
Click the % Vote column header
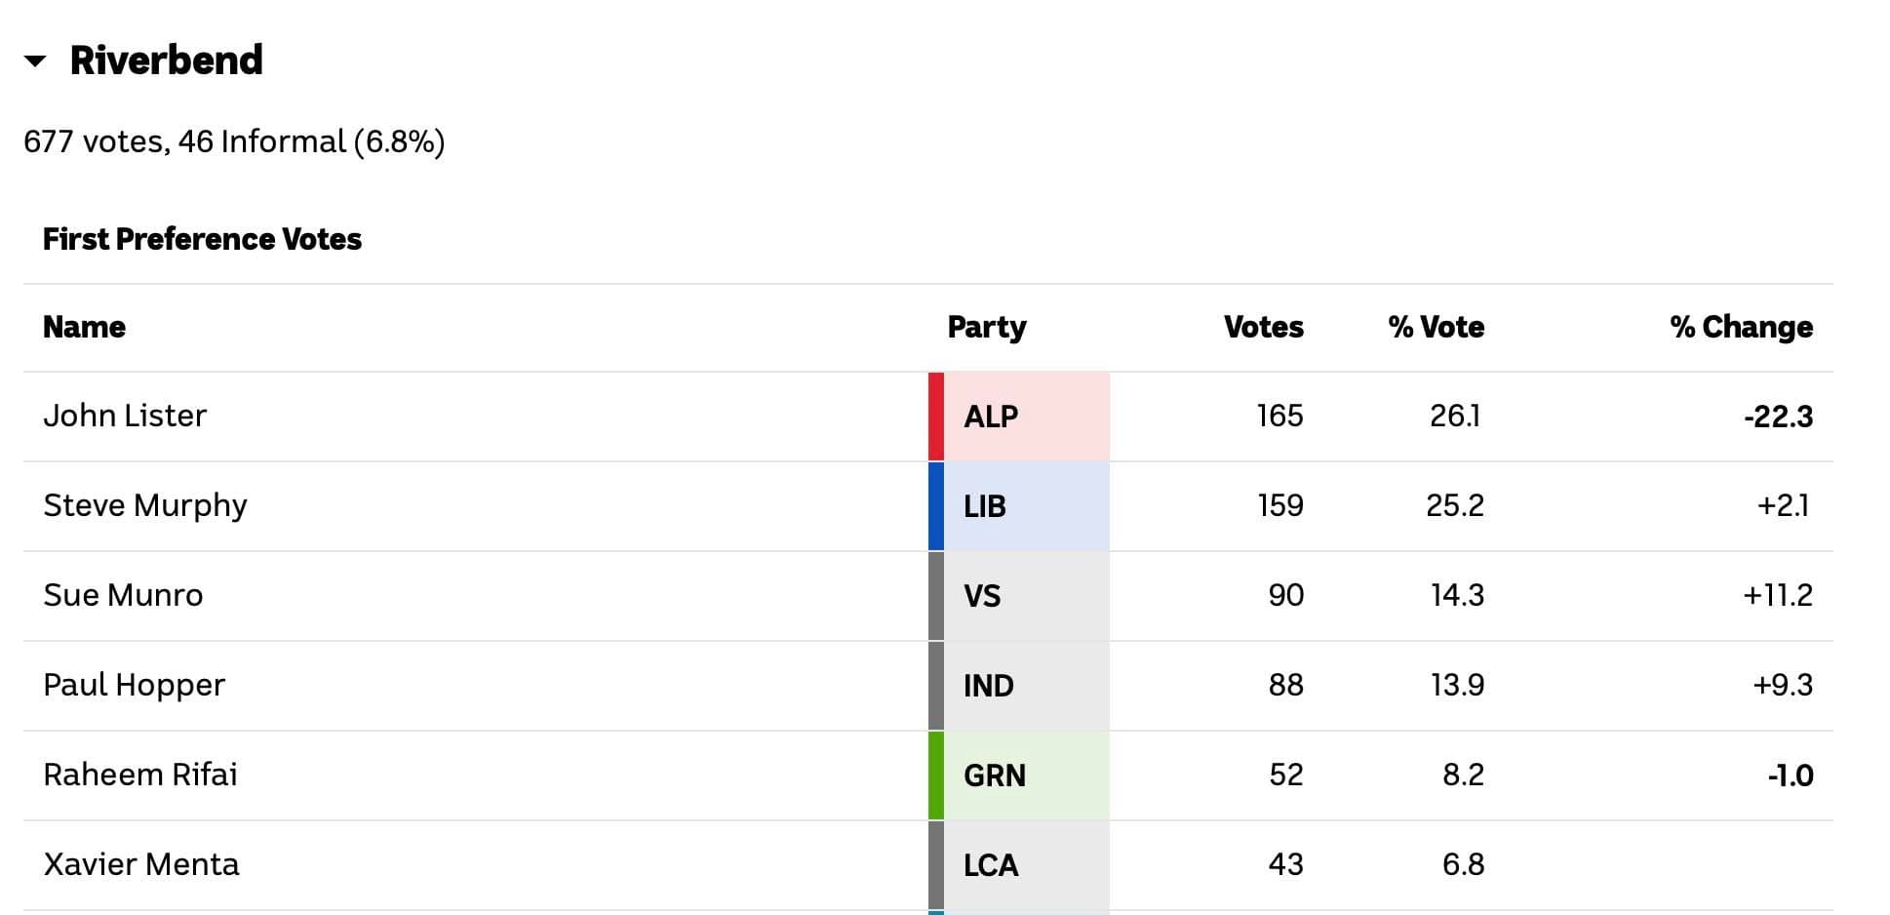click(1436, 327)
